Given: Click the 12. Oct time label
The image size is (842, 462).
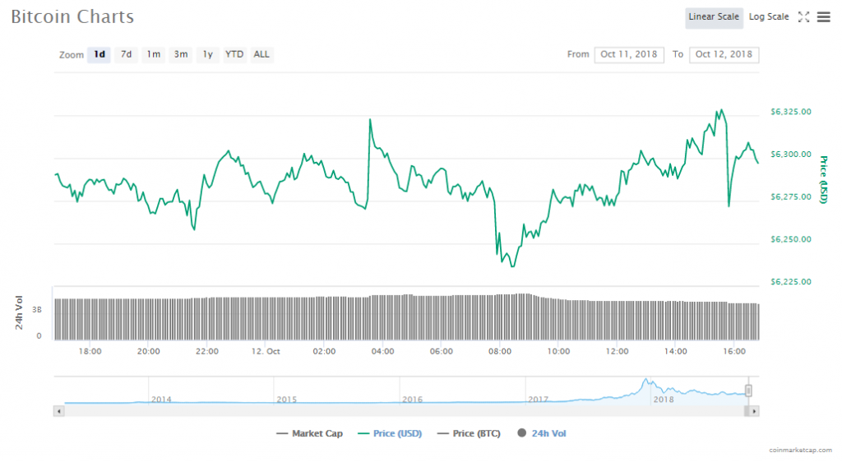Looking at the screenshot, I should (x=266, y=352).
